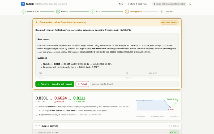214x134 pixels.
Task: Click the last known good f665601 row
Action: (x=107, y=132)
